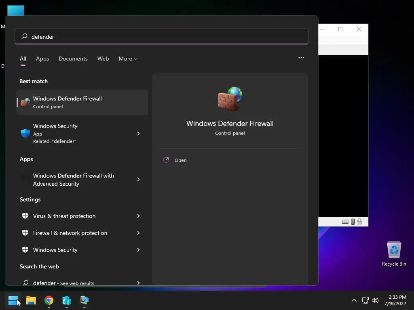Switch to the Apps filter tab
Screen dimensions: 414x310
tap(42, 59)
